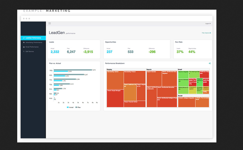Click the hamburger menu icon
243x150 pixels.
[x=50, y=24]
